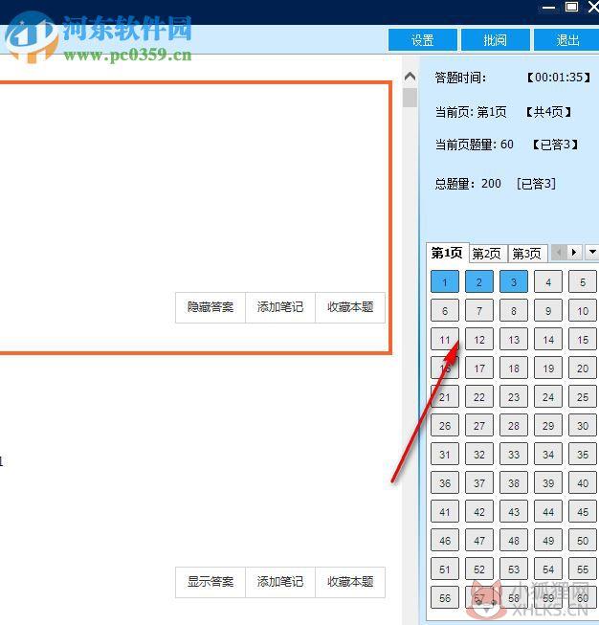
Task: Select question 38
Action: [514, 483]
